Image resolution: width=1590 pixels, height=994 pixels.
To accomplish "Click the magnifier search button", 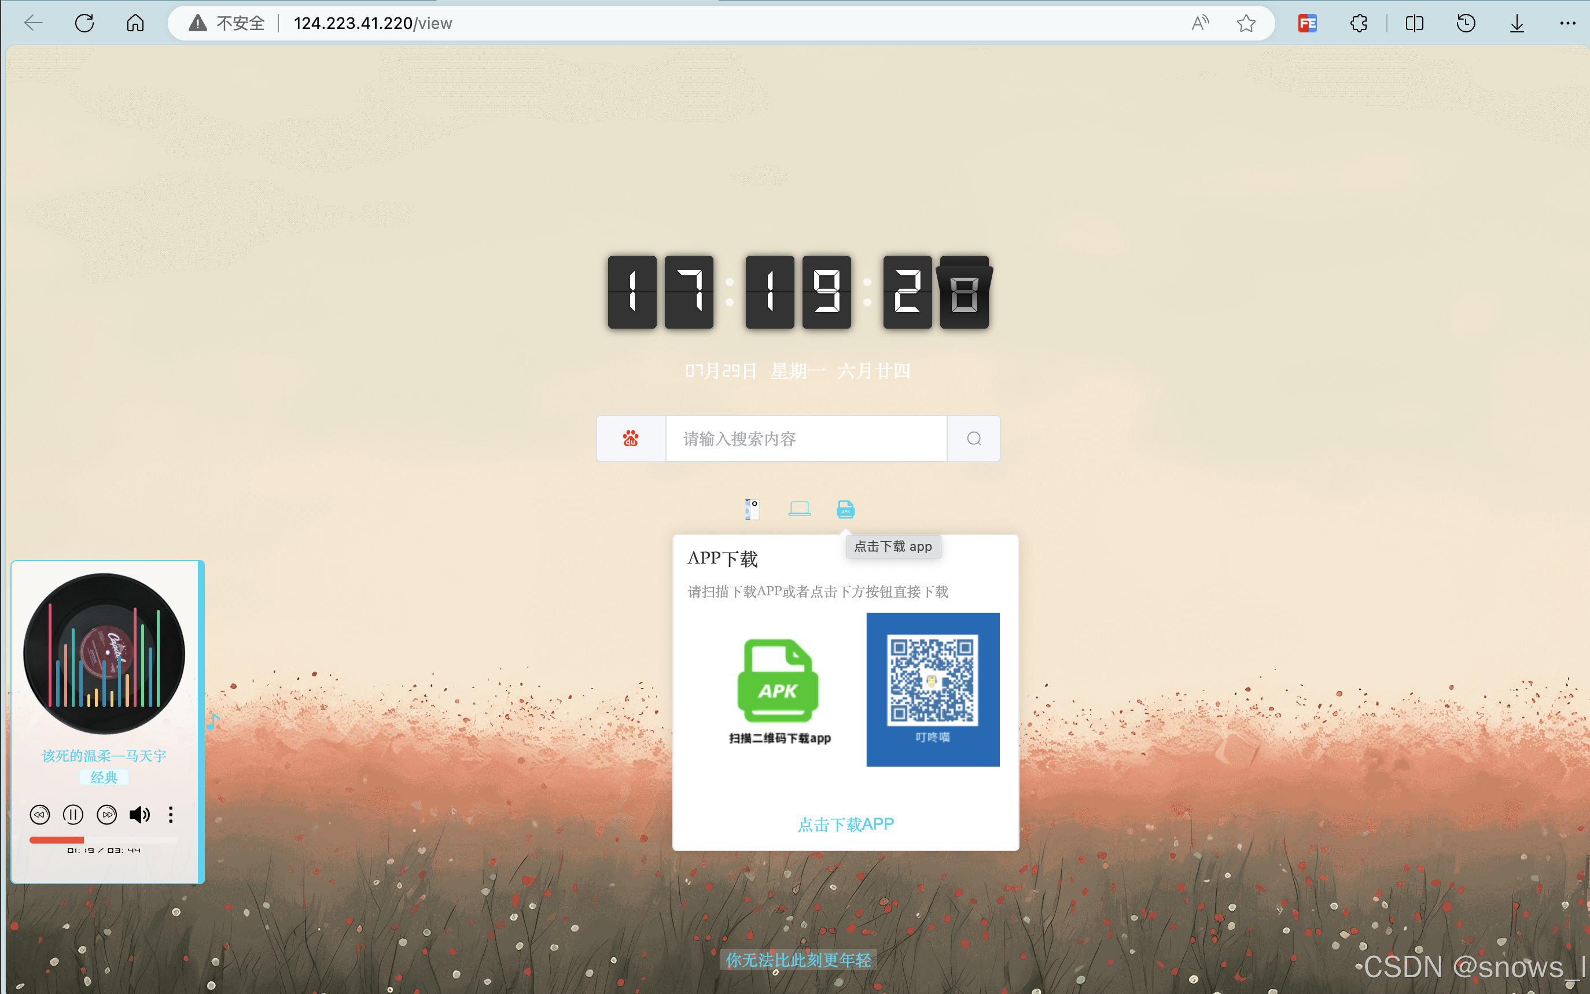I will tap(973, 439).
